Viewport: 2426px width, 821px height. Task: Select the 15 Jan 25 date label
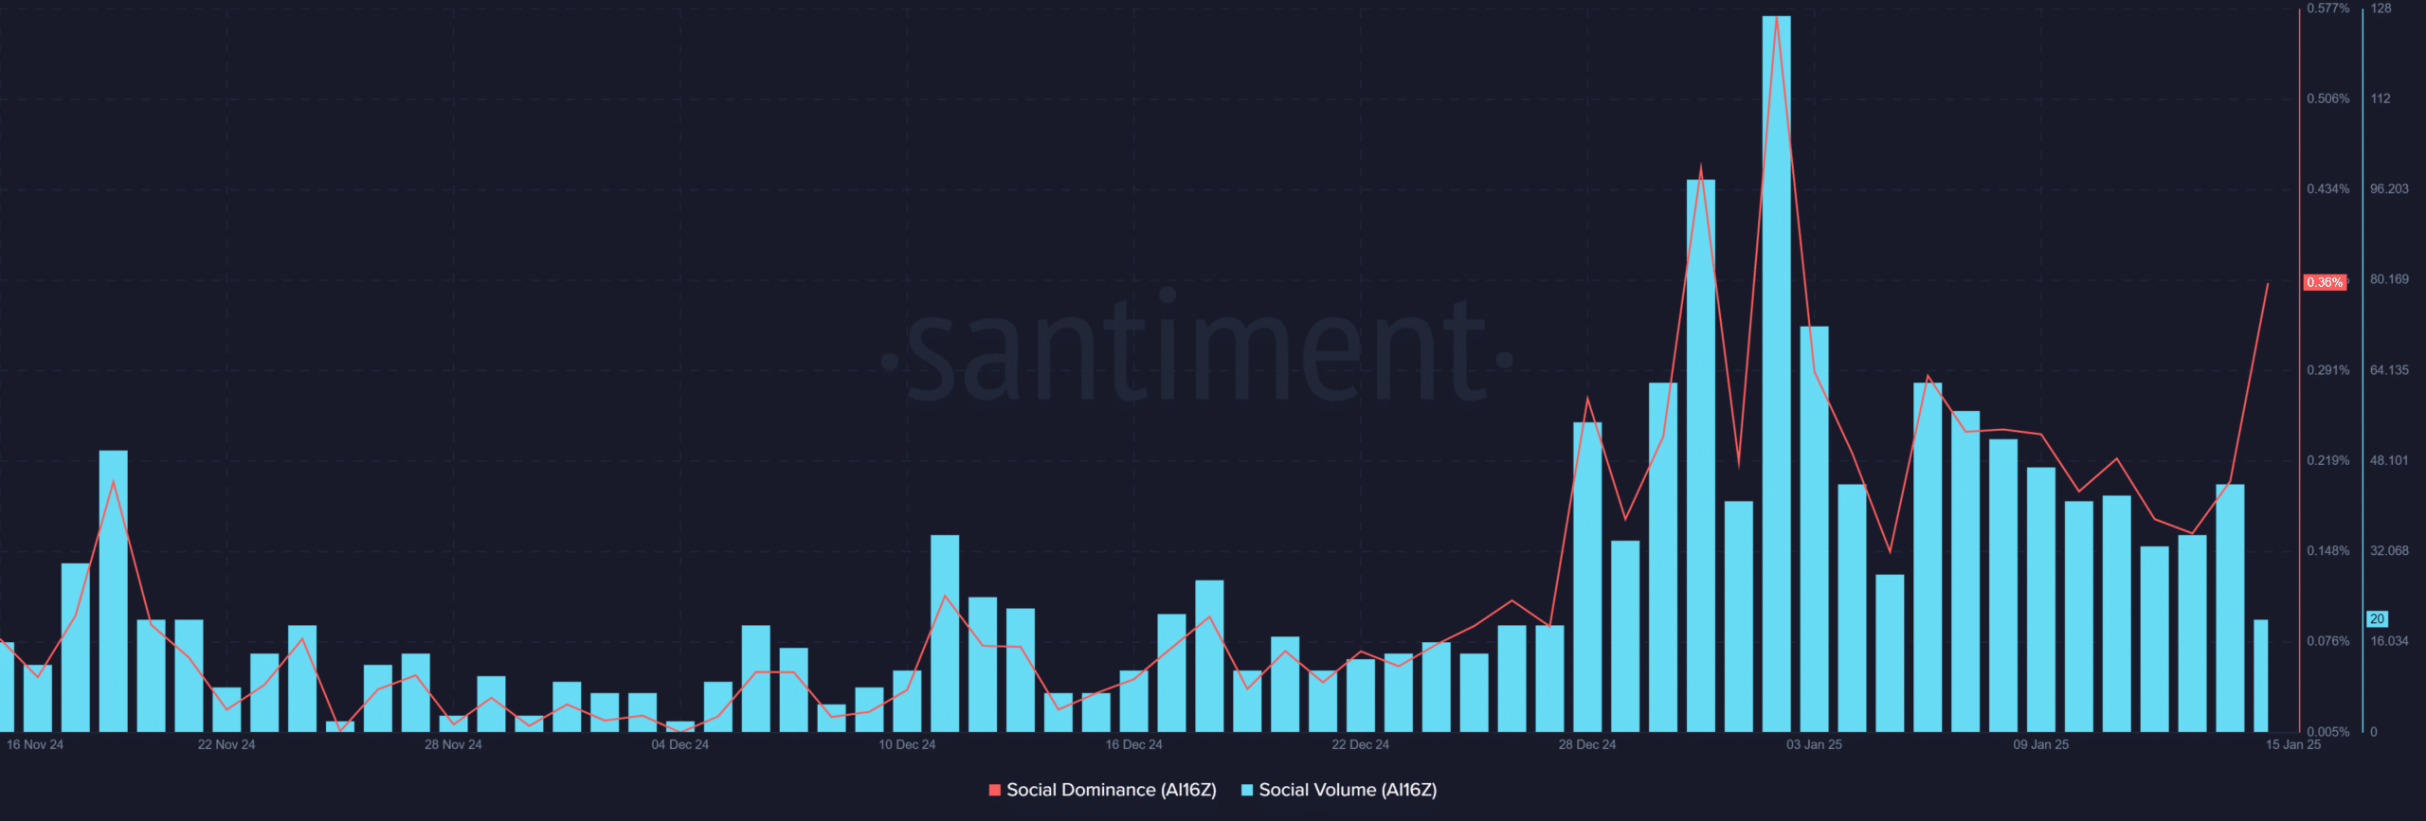coord(2293,744)
